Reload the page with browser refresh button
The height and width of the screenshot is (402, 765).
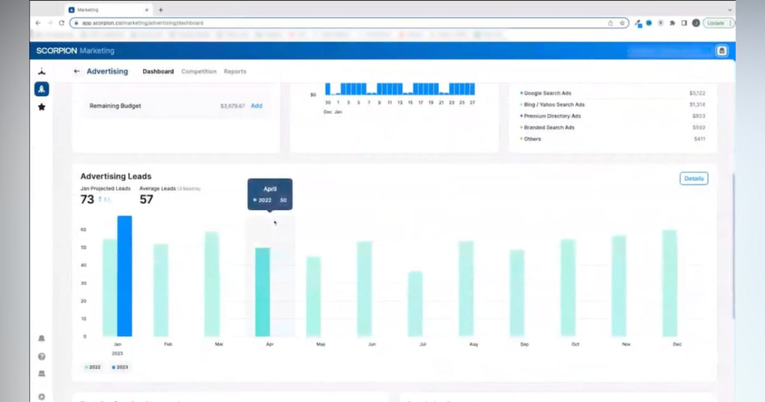tap(61, 23)
